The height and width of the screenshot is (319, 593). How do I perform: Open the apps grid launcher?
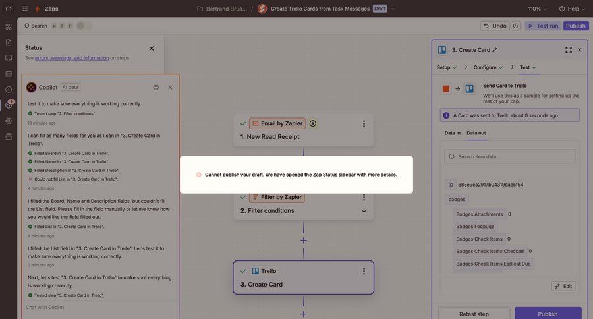[25, 9]
